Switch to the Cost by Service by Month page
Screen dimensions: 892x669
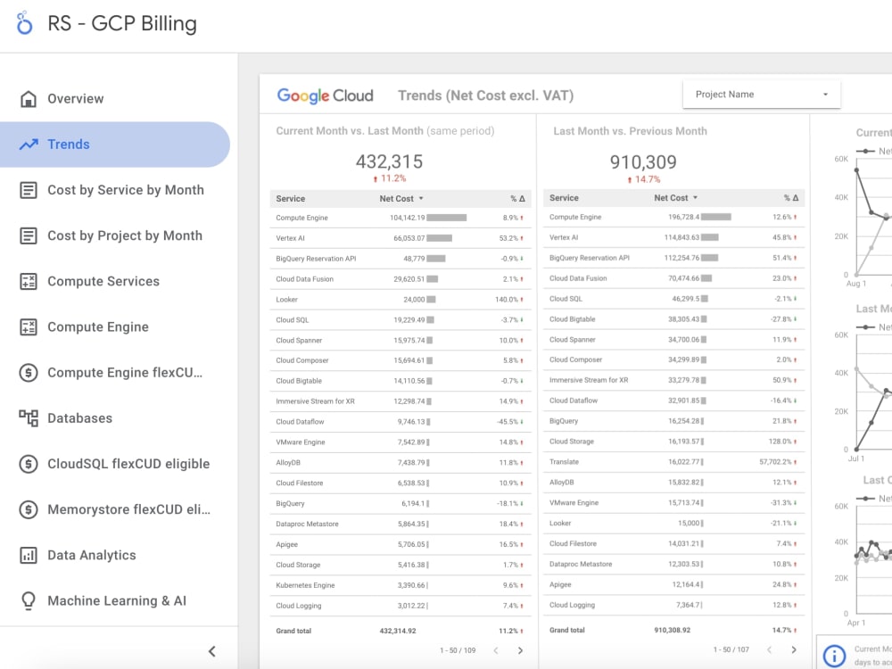tap(126, 189)
